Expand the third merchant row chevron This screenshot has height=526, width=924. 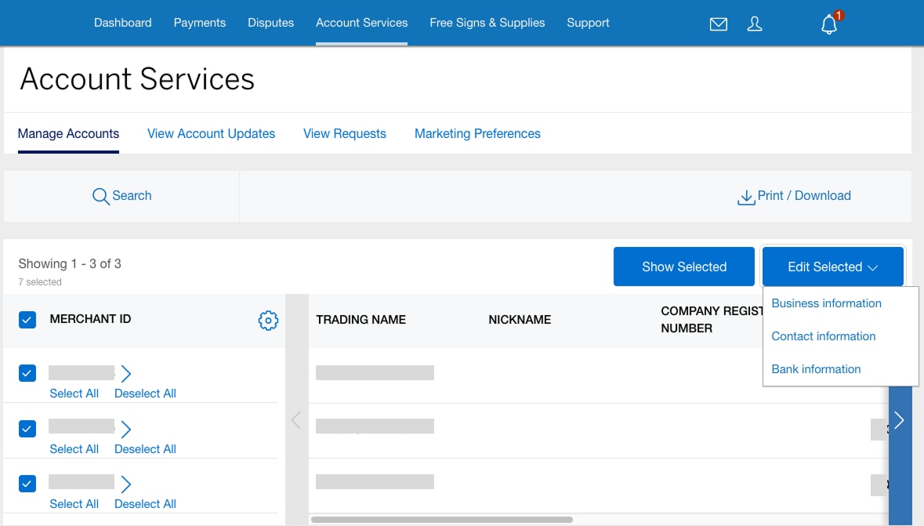coord(125,484)
